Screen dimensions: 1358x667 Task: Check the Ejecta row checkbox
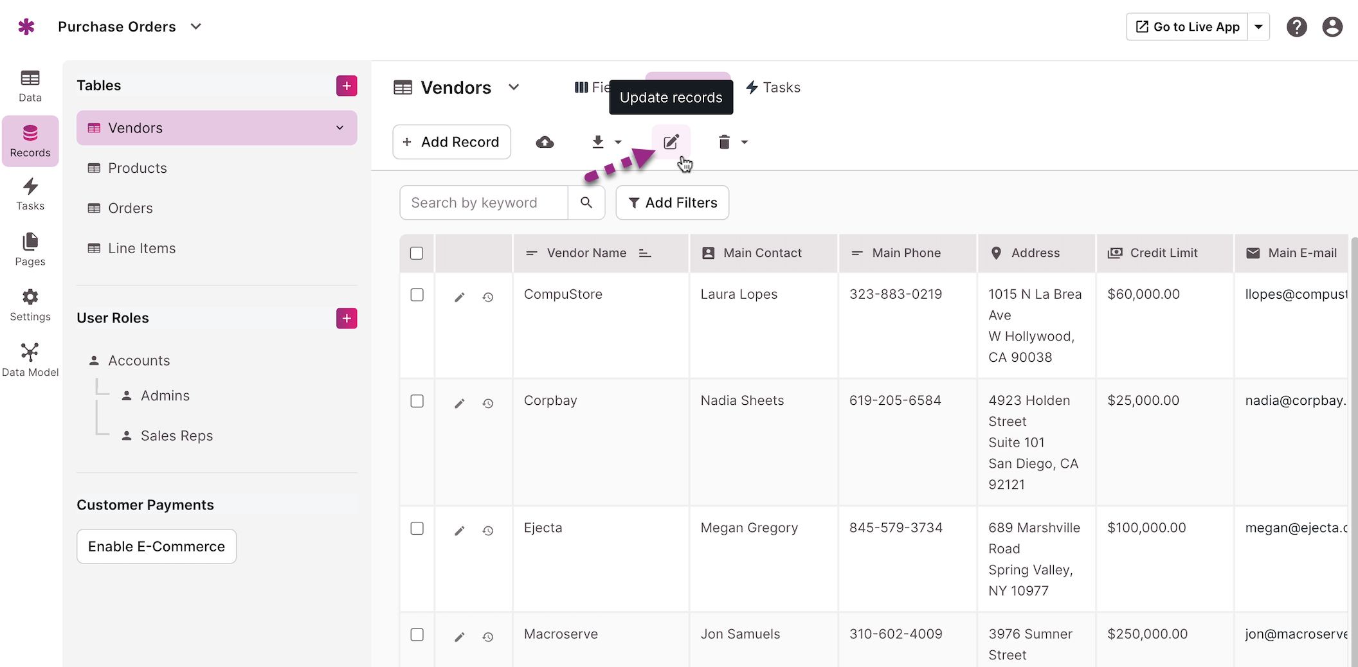(417, 528)
